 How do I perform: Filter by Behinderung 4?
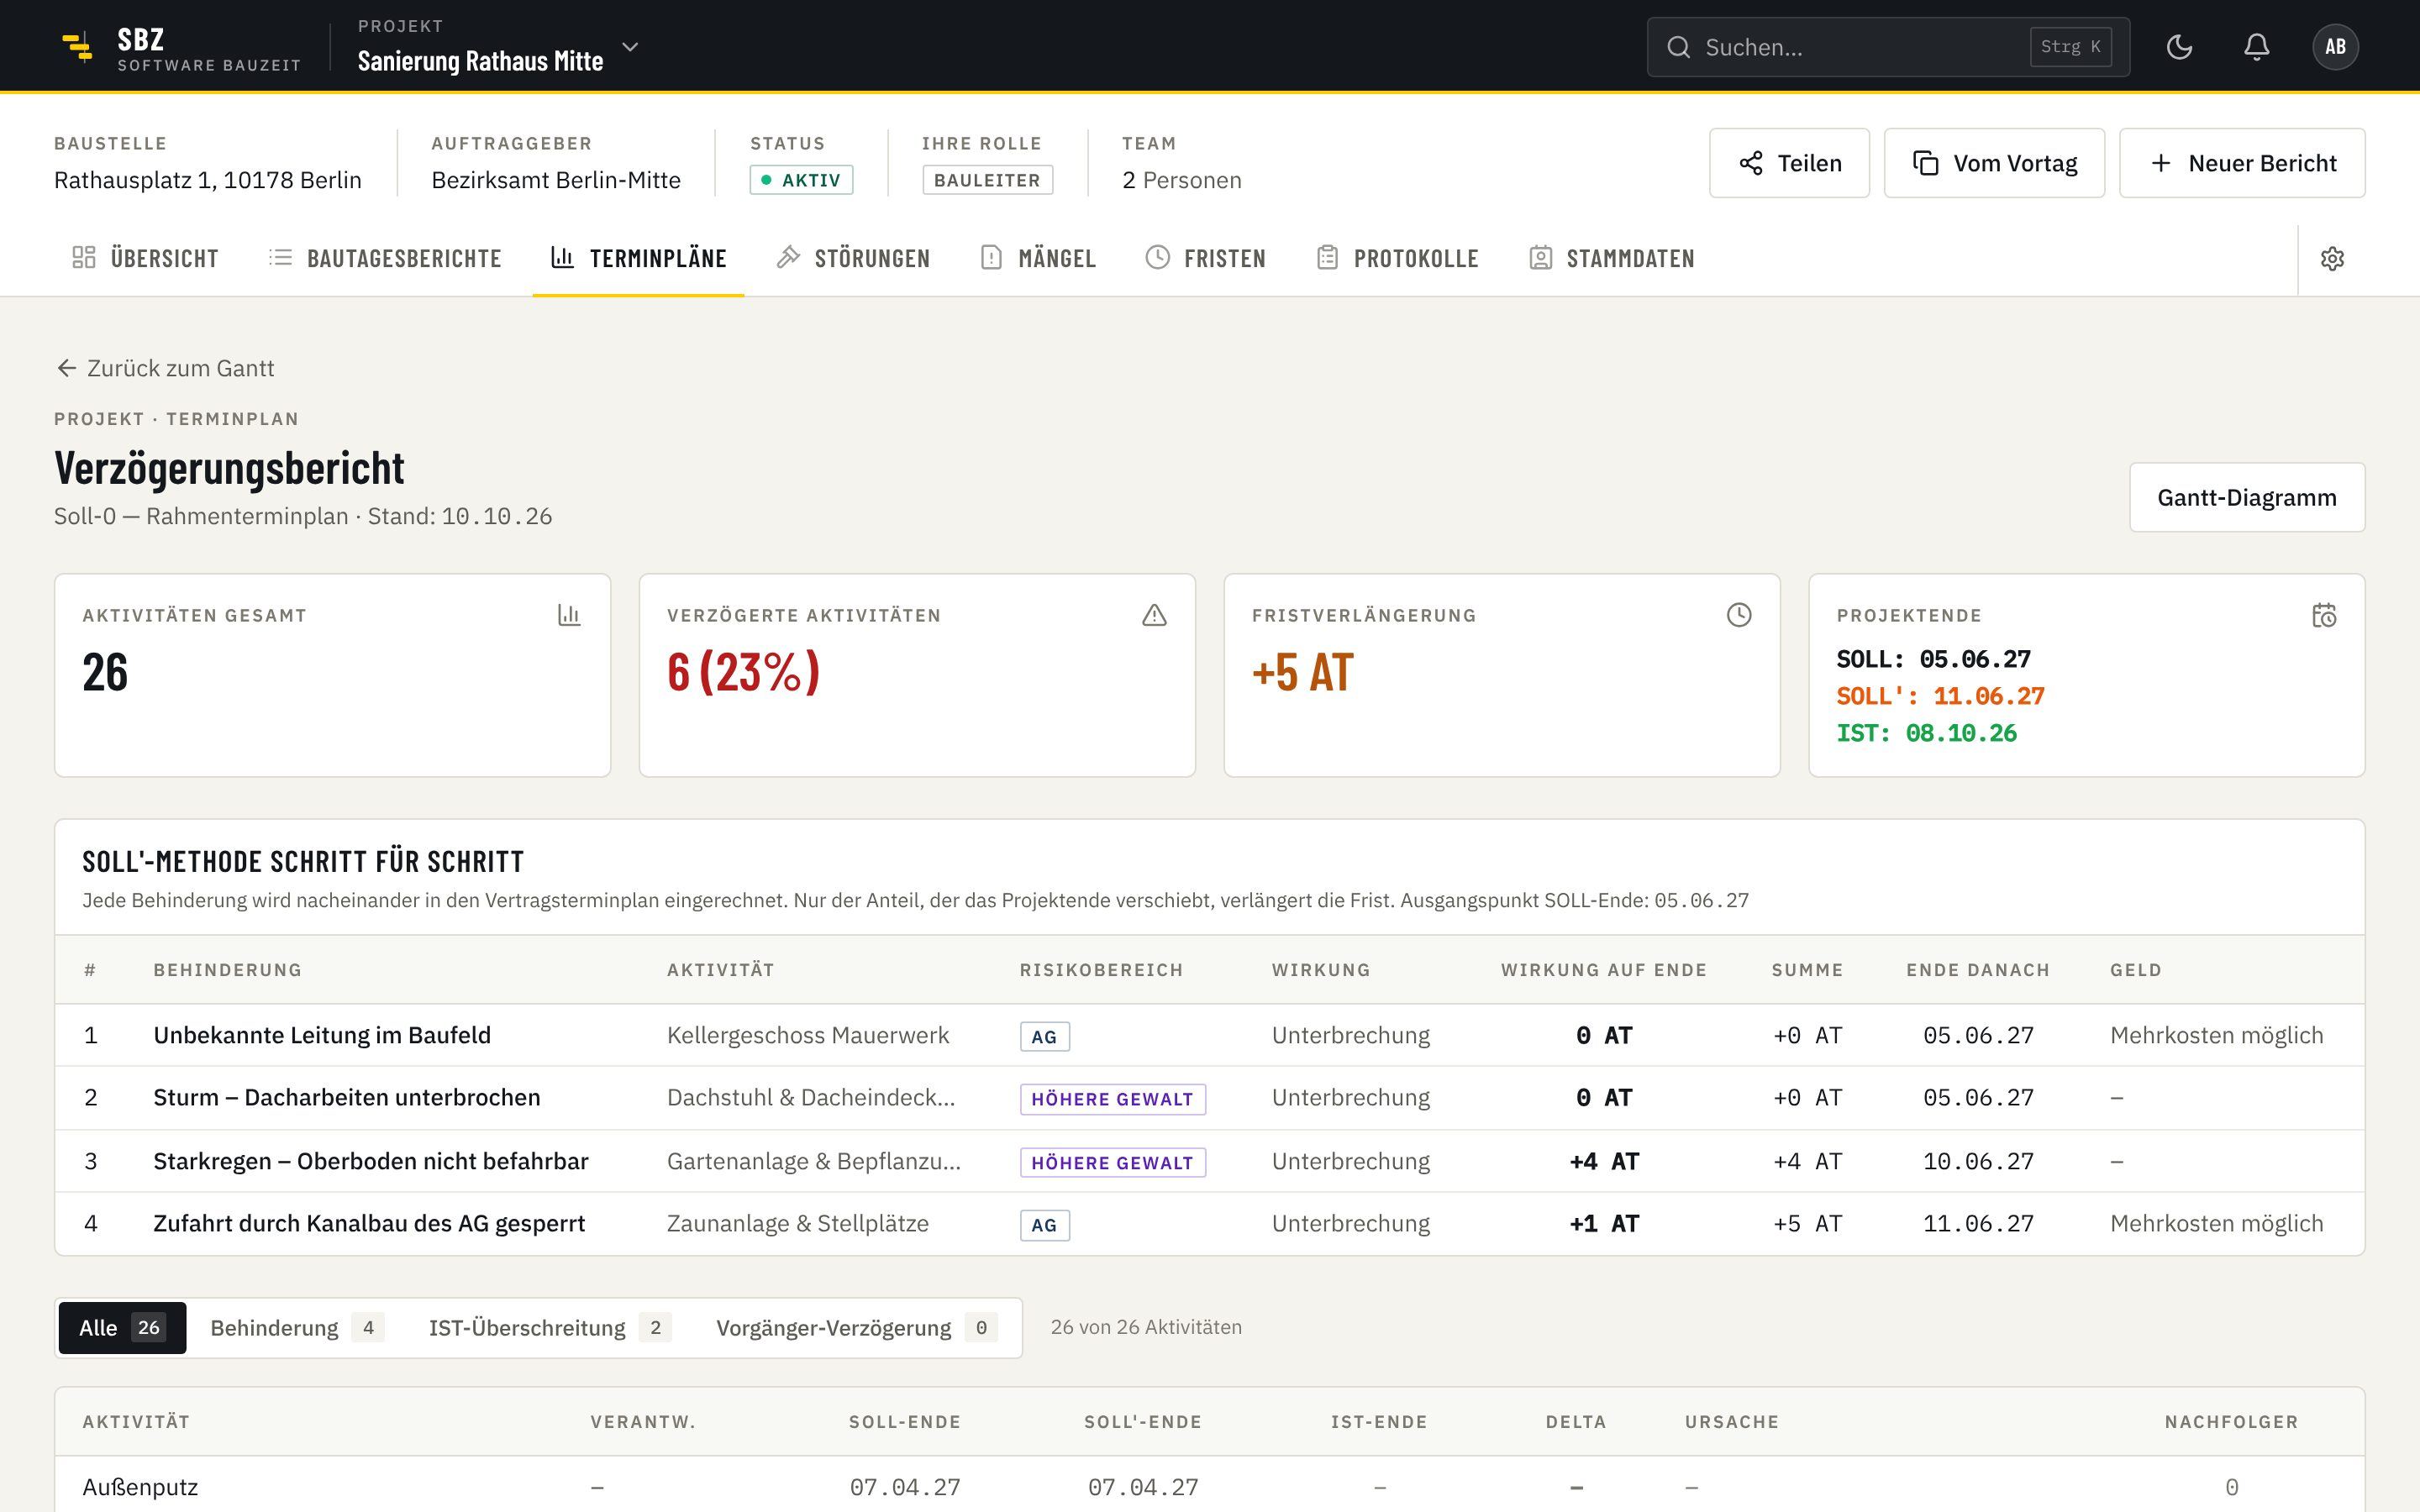click(296, 1328)
